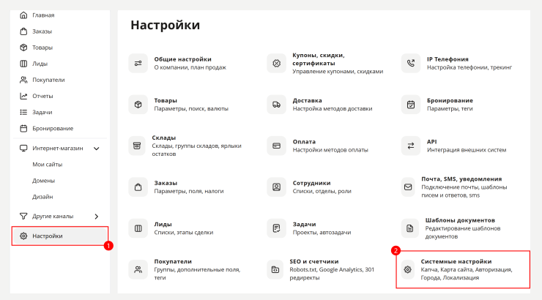Open Склады settings title
This screenshot has width=542, height=300.
(x=164, y=138)
